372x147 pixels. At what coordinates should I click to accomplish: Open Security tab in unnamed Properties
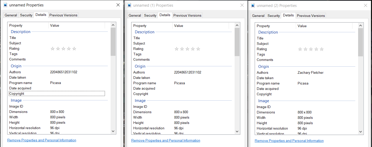pyautogui.click(x=26, y=15)
